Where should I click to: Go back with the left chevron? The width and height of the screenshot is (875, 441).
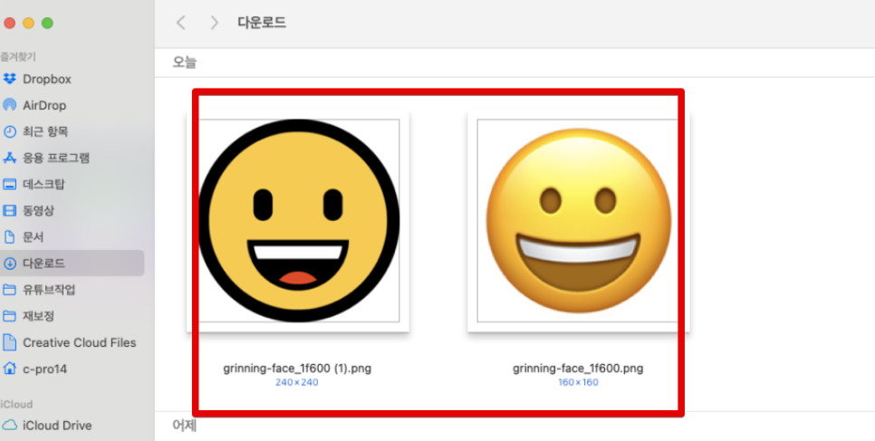coord(180,23)
